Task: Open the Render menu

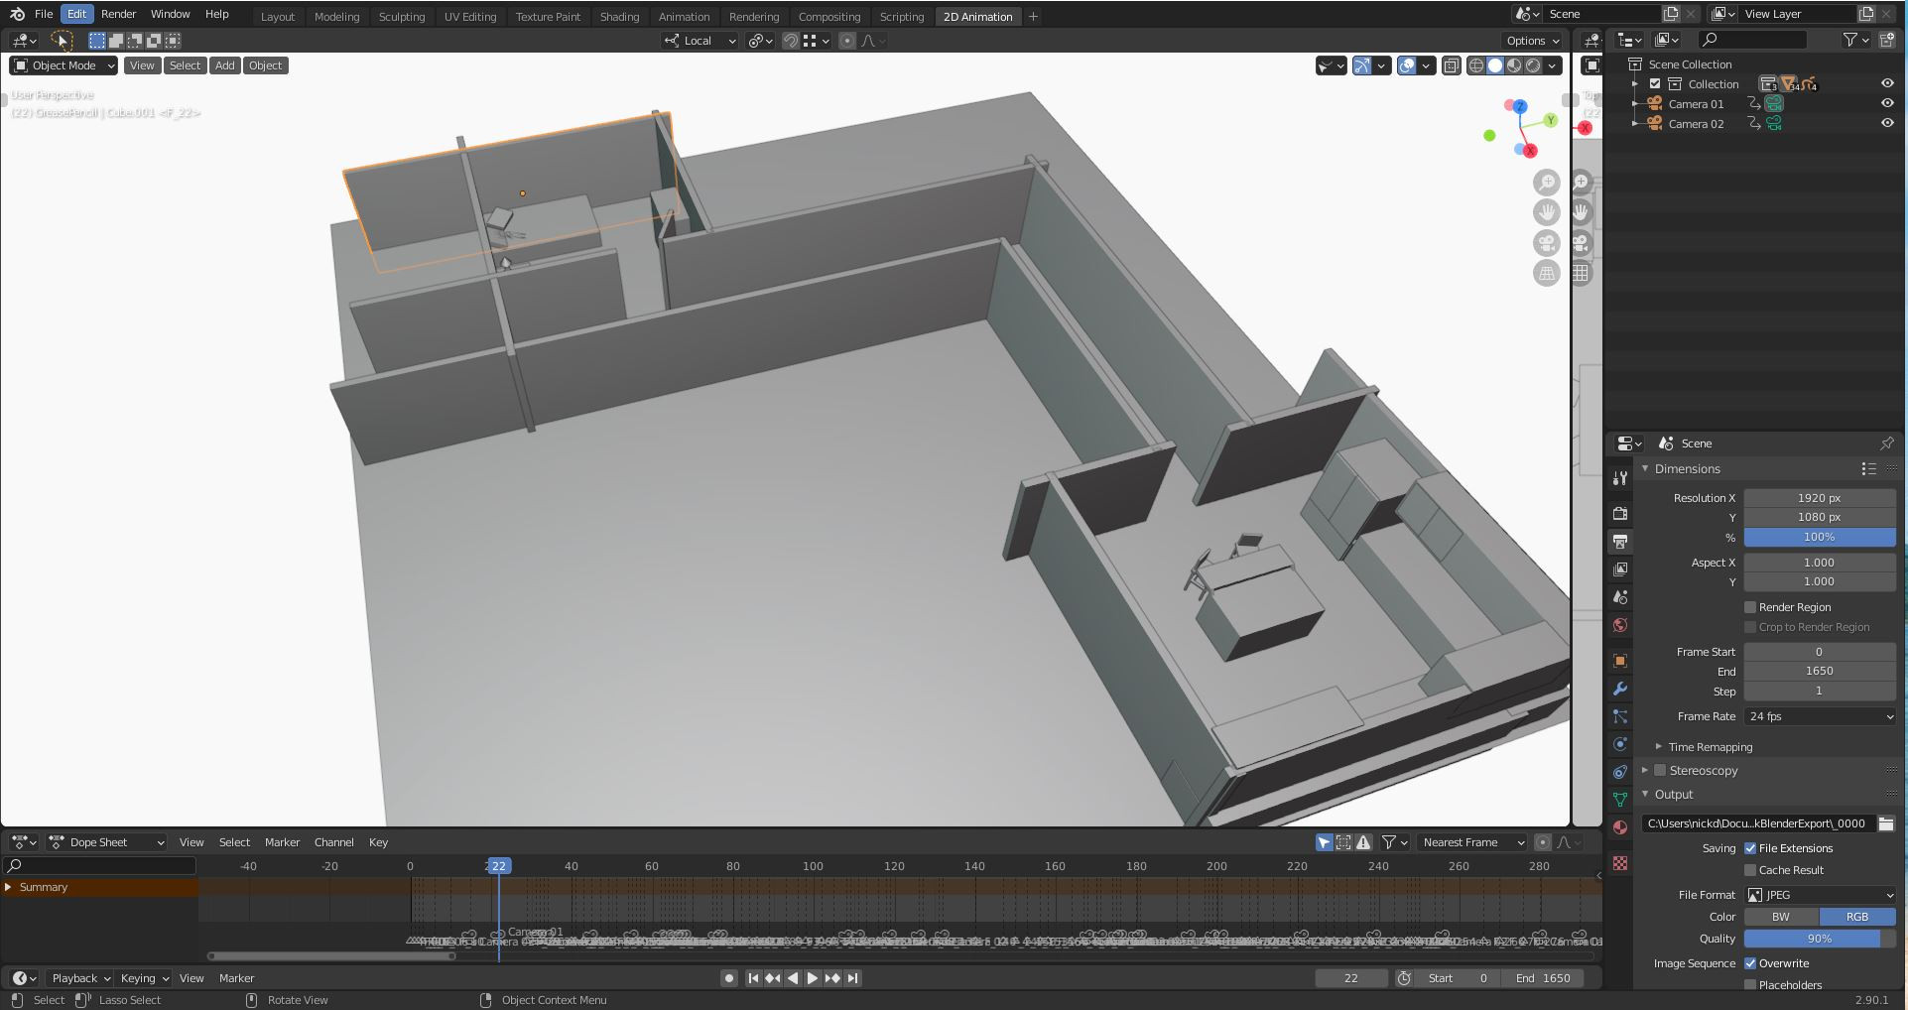Action: (x=118, y=14)
